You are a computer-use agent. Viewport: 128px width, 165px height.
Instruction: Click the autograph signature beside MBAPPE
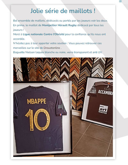tap(51, 106)
